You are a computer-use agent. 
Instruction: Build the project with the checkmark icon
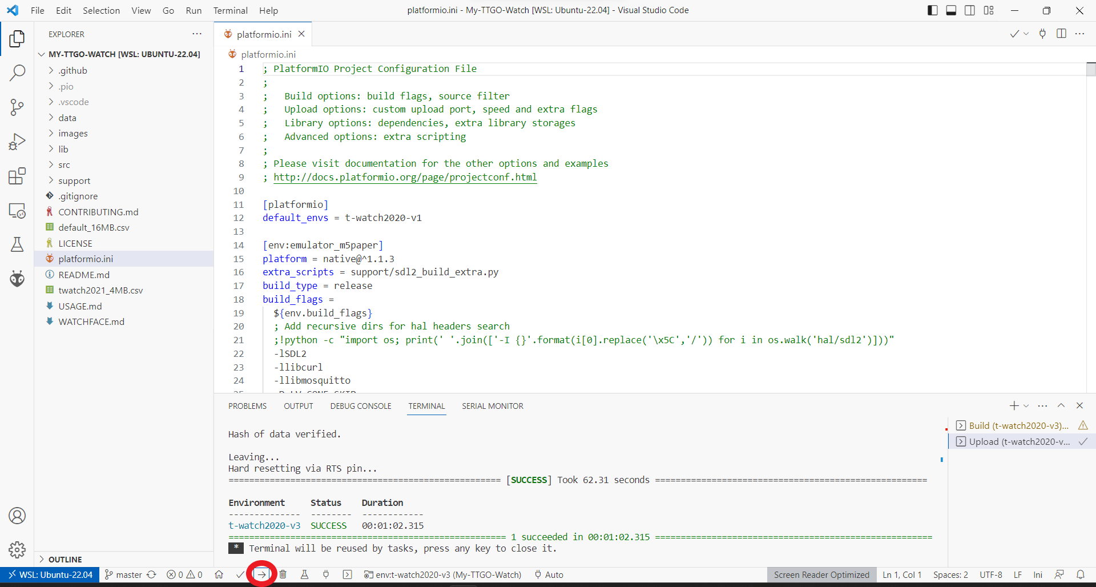(240, 574)
